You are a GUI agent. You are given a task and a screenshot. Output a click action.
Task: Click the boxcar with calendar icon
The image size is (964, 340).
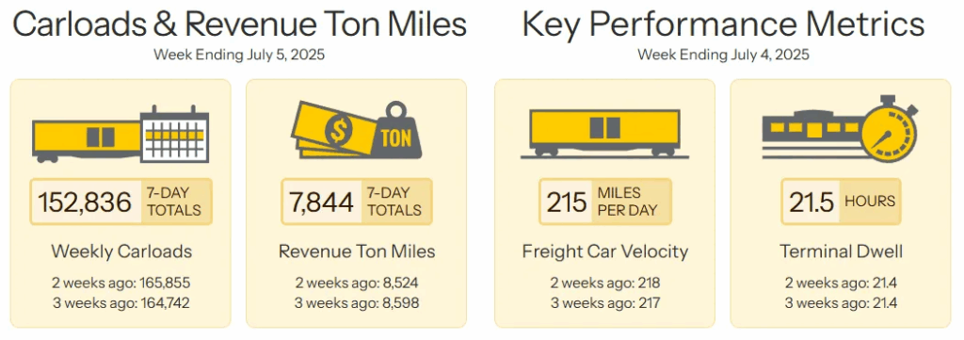120,136
